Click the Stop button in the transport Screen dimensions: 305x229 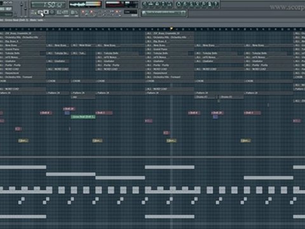click(x=46, y=12)
